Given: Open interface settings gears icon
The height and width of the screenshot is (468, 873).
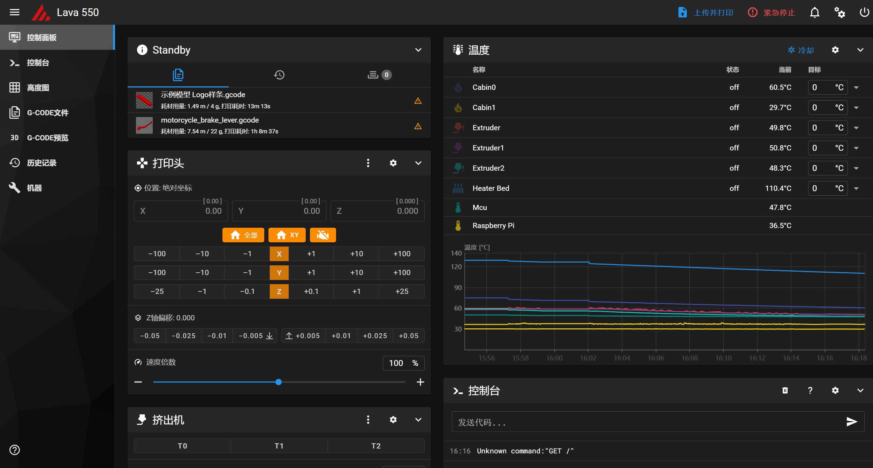Looking at the screenshot, I should click(840, 13).
